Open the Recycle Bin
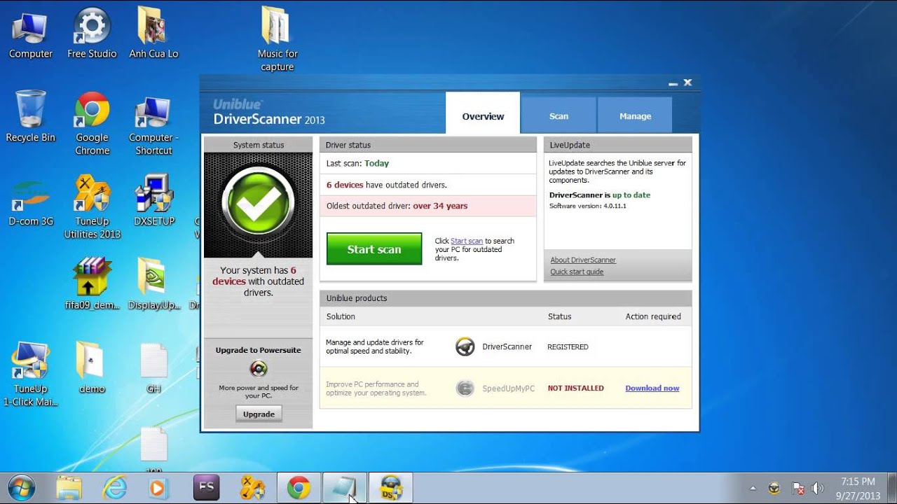 coord(30,117)
